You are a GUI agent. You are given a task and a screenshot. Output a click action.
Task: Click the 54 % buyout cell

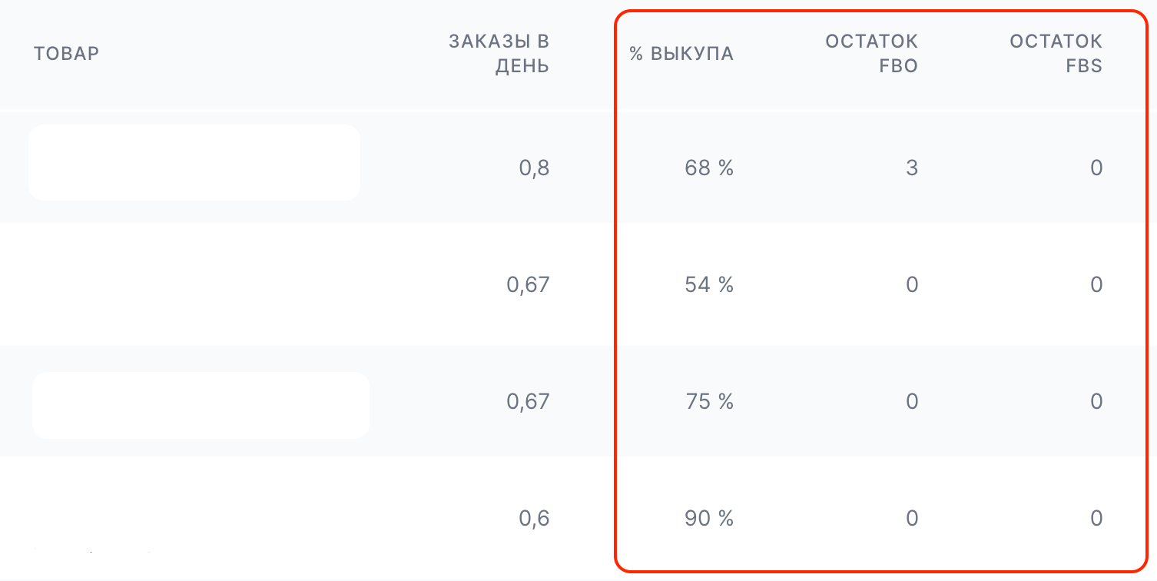click(x=708, y=285)
